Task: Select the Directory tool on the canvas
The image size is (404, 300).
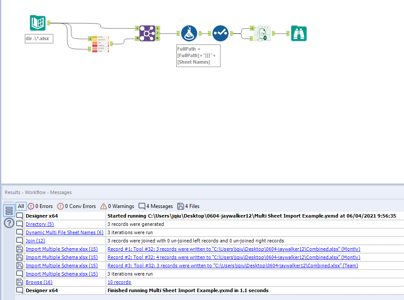Action: pyautogui.click(x=37, y=23)
